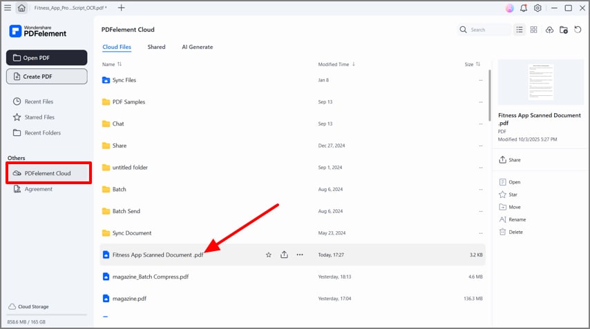Click Create PDF button
Image resolution: width=590 pixels, height=329 pixels.
pos(47,77)
